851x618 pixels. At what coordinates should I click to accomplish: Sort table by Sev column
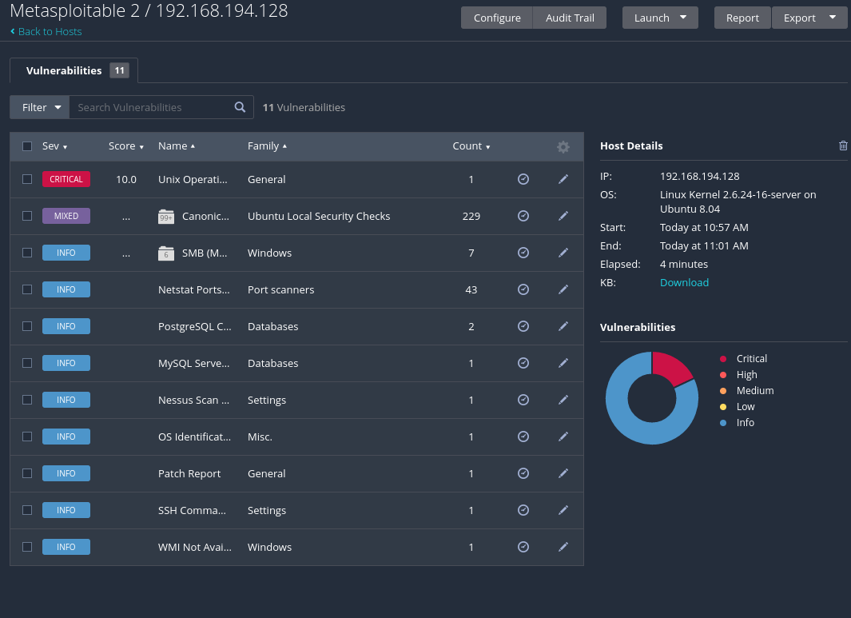tap(54, 146)
